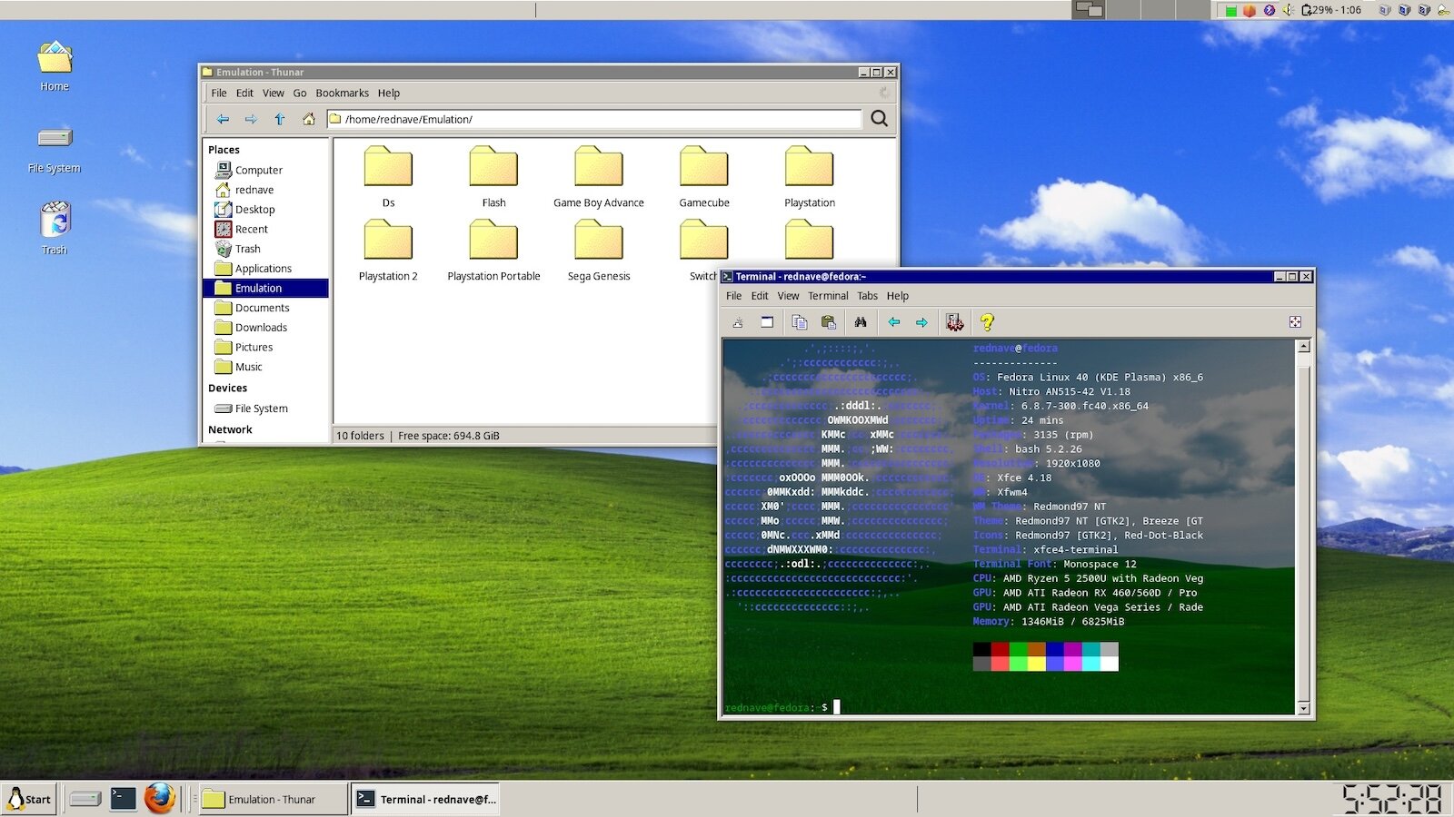Image resolution: width=1454 pixels, height=817 pixels.
Task: Select Downloads in Places sidebar
Action: tap(265, 328)
